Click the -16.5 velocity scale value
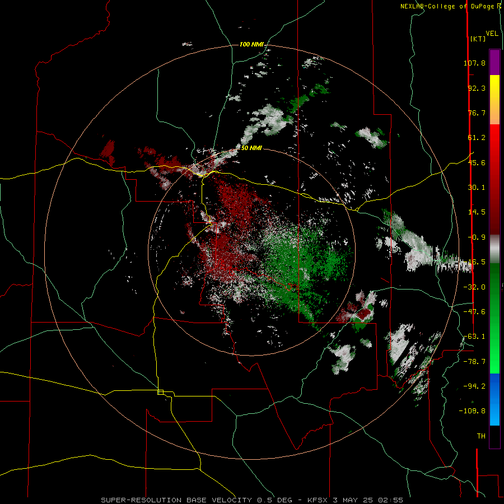This screenshot has height=504, width=504. pyautogui.click(x=474, y=262)
